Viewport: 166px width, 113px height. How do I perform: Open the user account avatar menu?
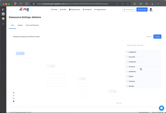pyautogui.click(x=151, y=10)
